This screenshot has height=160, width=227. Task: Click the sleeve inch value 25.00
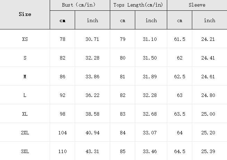208,114
